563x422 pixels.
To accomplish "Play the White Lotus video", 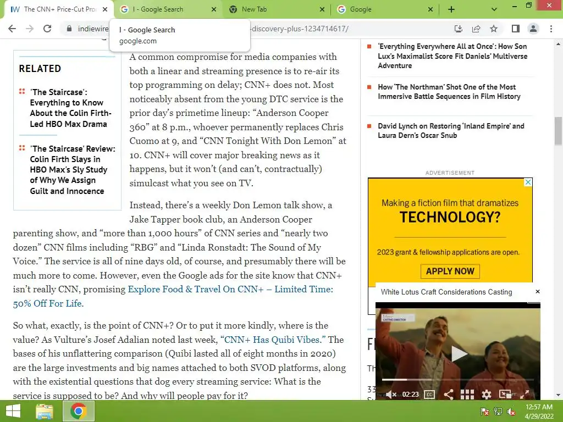I will coord(458,353).
